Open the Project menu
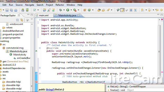This screenshot has height=92, width=164. click(49, 5)
